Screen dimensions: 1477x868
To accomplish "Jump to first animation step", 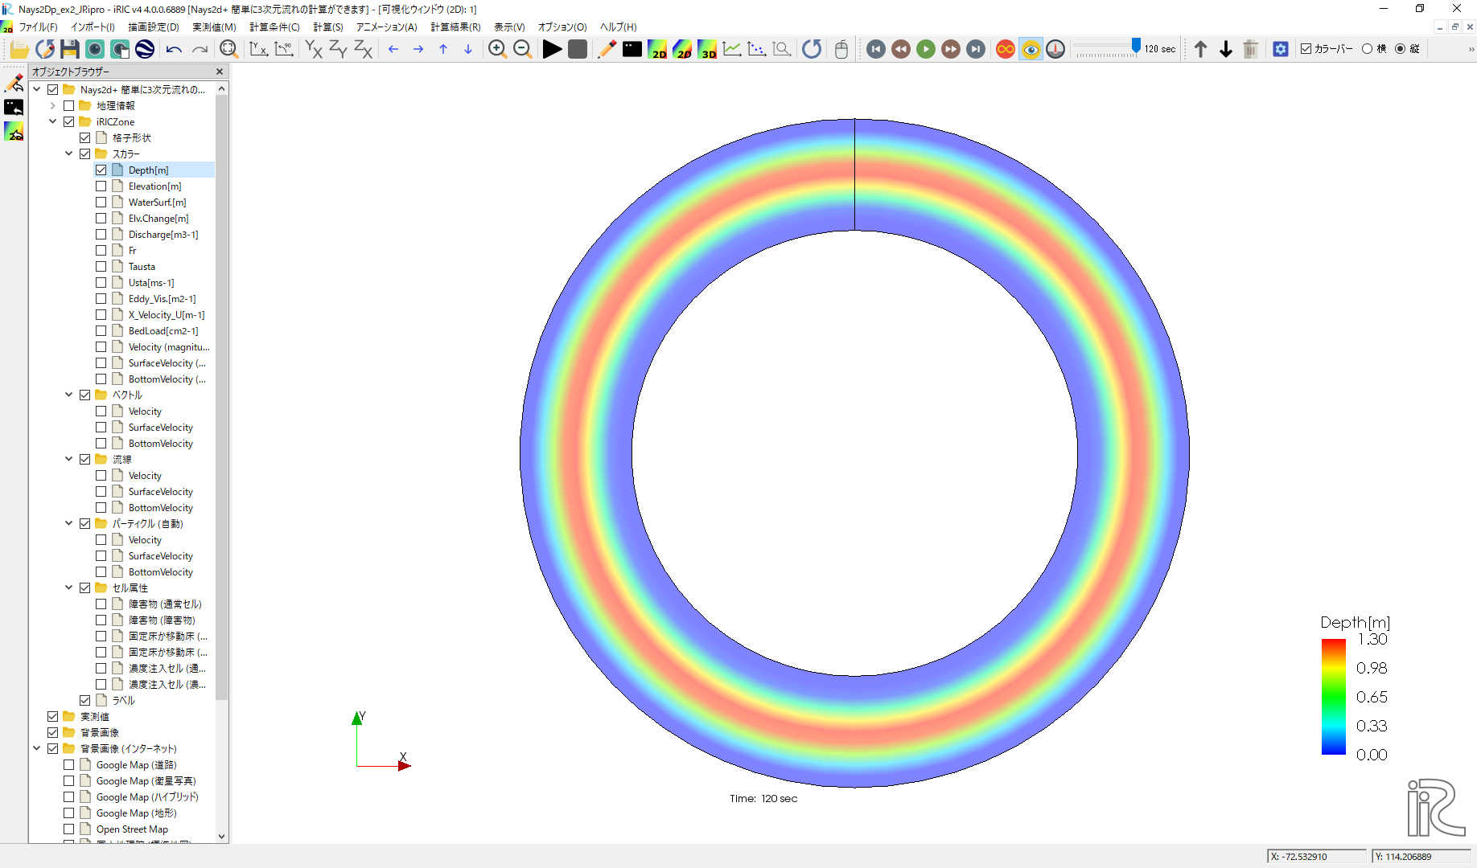I will 876,49.
